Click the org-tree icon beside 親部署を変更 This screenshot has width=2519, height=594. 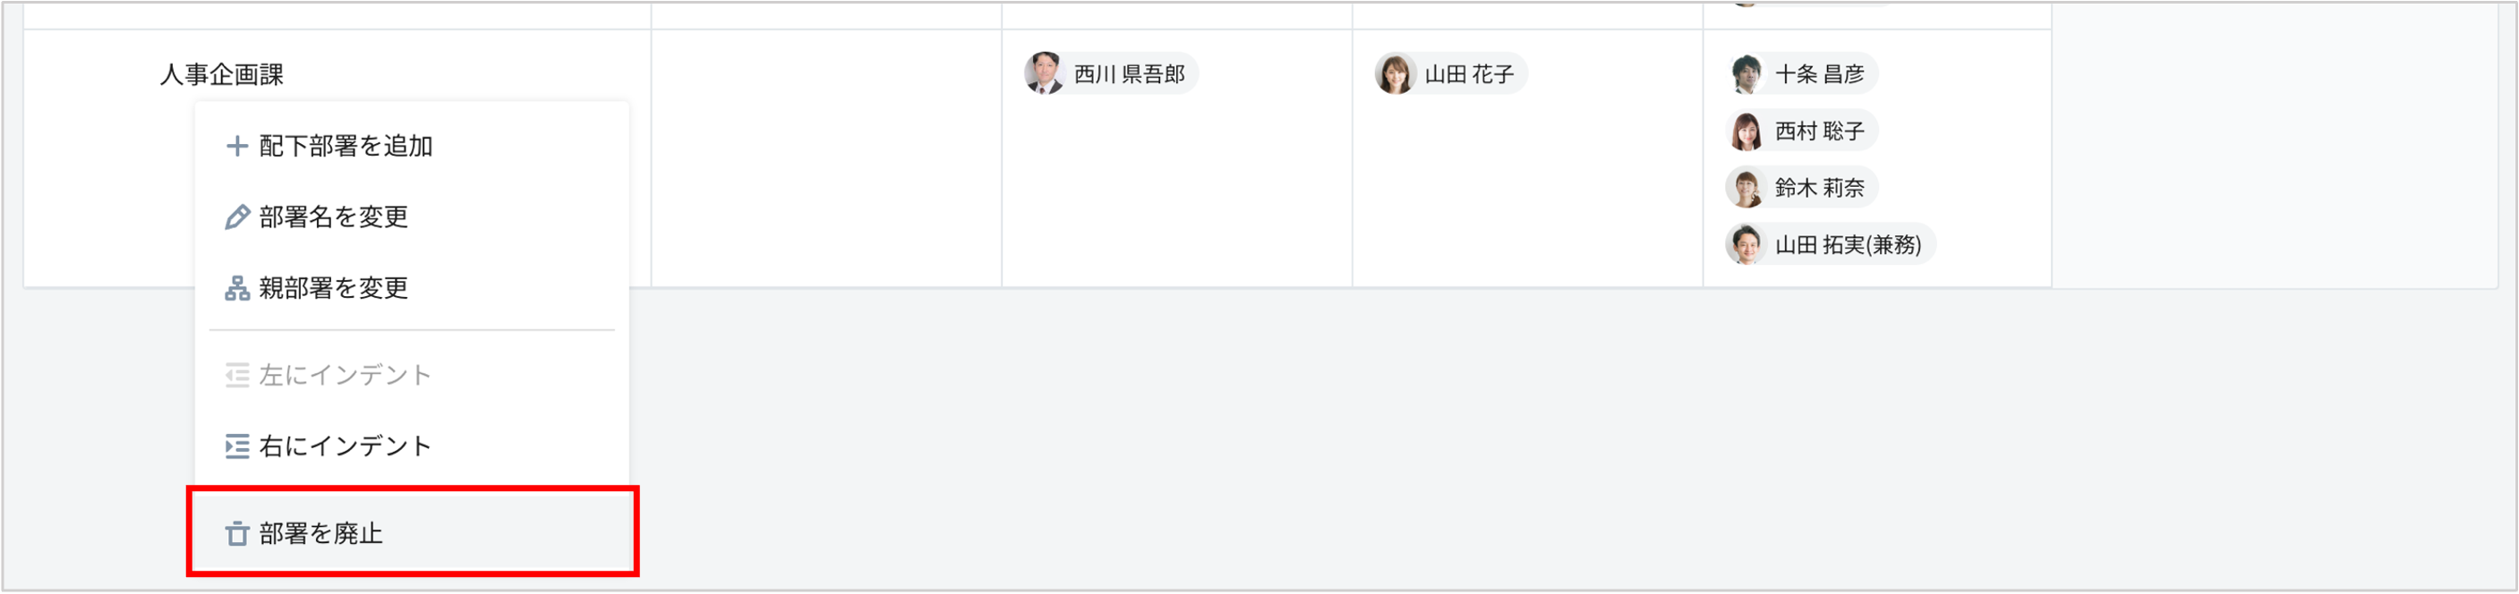pyautogui.click(x=237, y=288)
